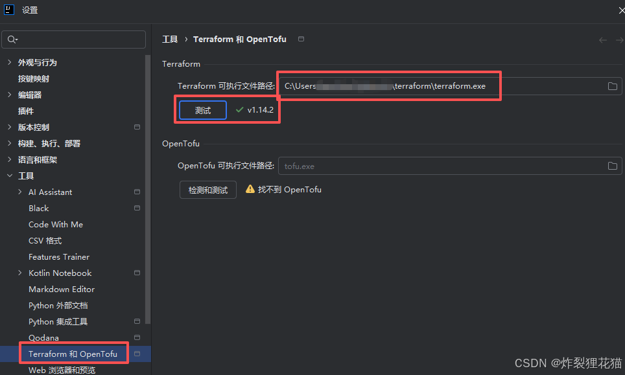
Task: Expand the 外观与行为 section
Action: [x=10, y=62]
